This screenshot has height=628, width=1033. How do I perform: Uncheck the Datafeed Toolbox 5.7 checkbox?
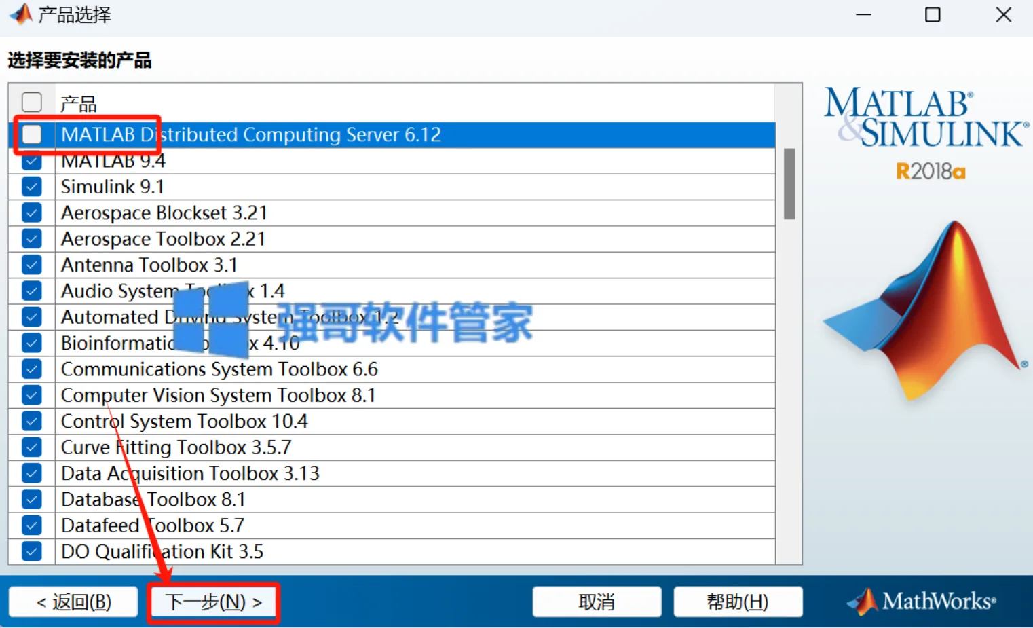(32, 525)
